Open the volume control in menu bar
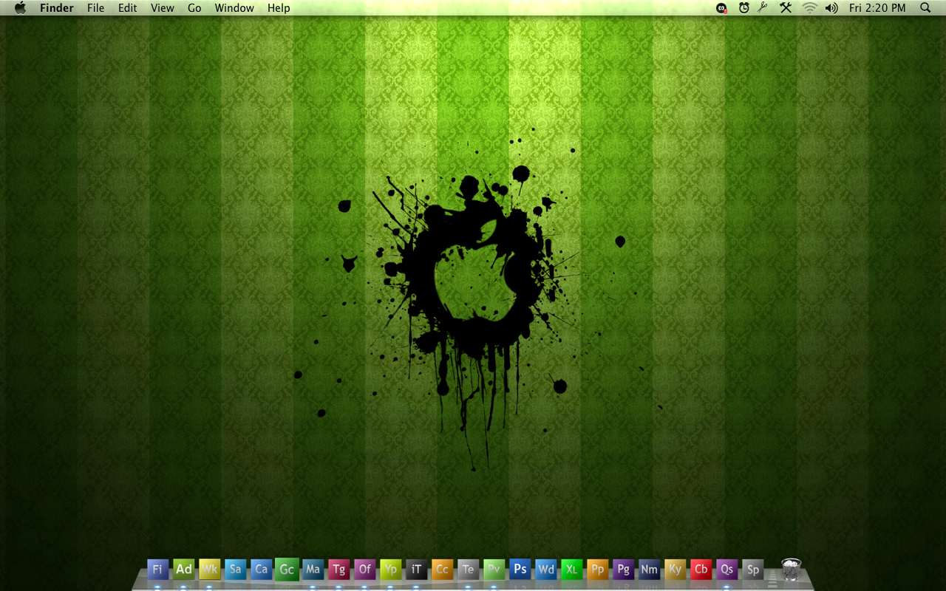This screenshot has width=946, height=591. [x=831, y=8]
